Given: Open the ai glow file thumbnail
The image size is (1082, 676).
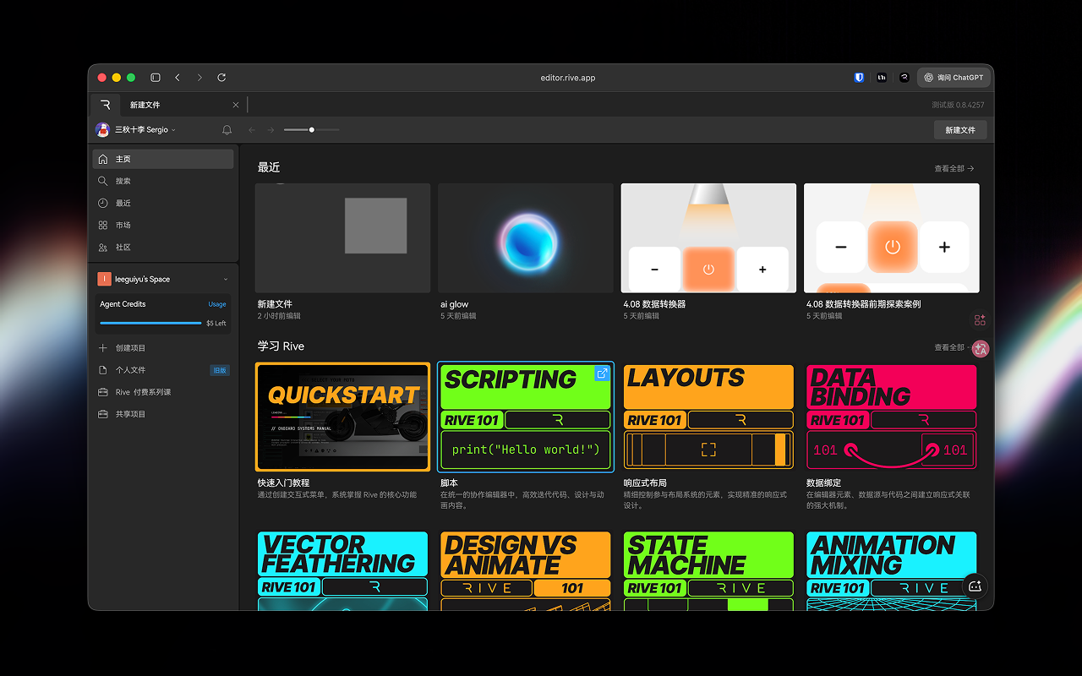Looking at the screenshot, I should 525,238.
